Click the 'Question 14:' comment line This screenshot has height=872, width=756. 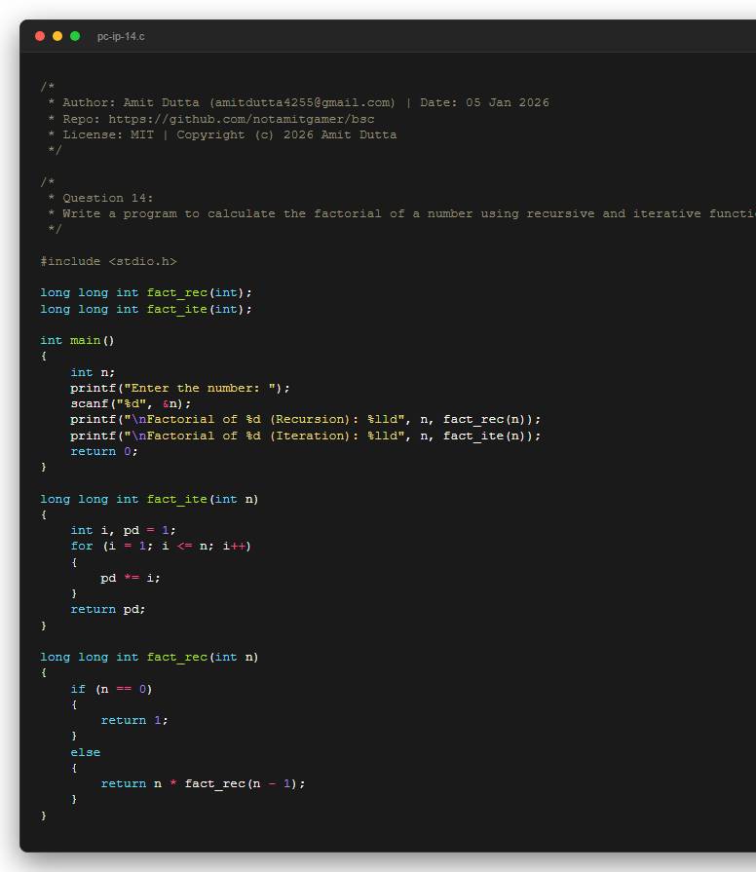coord(100,198)
